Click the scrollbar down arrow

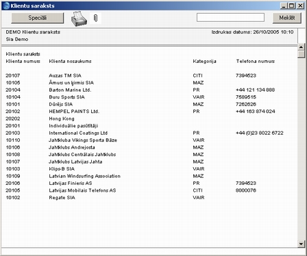tap(301, 244)
